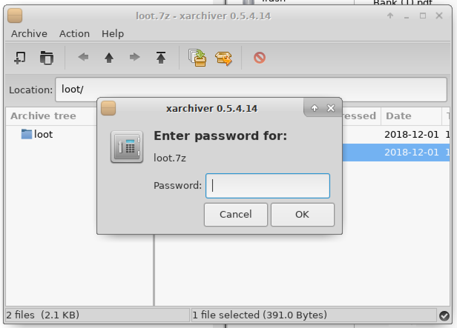Close the password dialog with X
This screenshot has height=328, width=457.
point(331,108)
